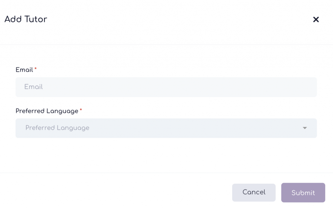
Task: Click the Preferred Language caret arrow
Action: (x=305, y=128)
